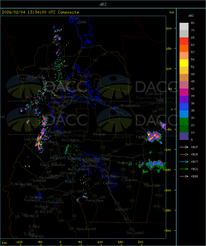The image size is (206, 246).
Task: Click the dBZ heading above the color scale
Action: [191, 16]
